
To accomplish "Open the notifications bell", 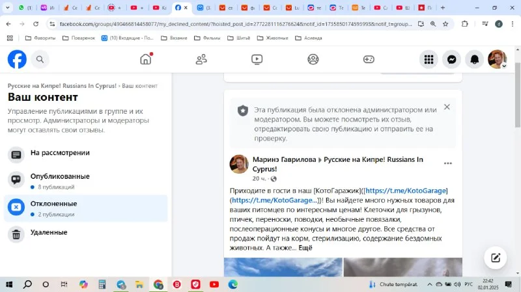I will tap(475, 59).
